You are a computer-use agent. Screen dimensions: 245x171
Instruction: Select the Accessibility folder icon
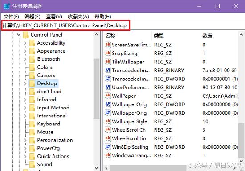(x=32, y=43)
